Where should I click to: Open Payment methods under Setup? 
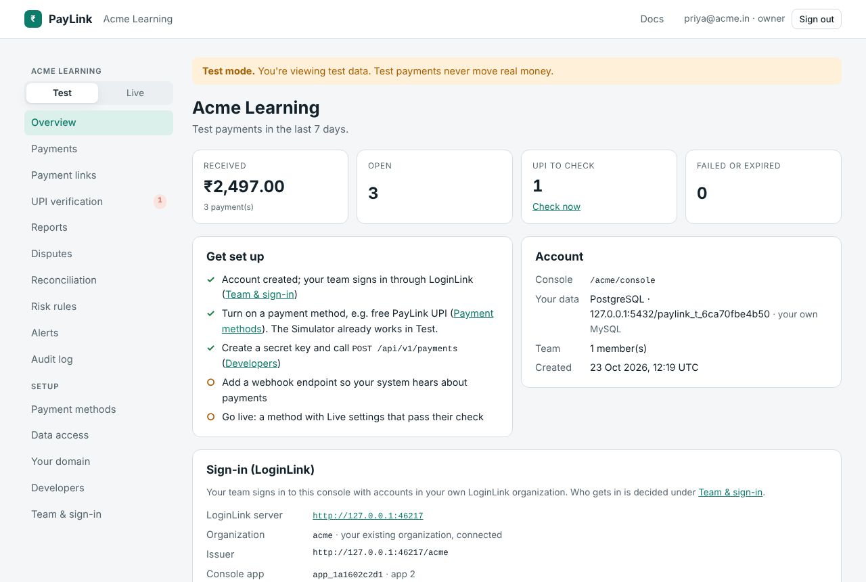(99, 409)
